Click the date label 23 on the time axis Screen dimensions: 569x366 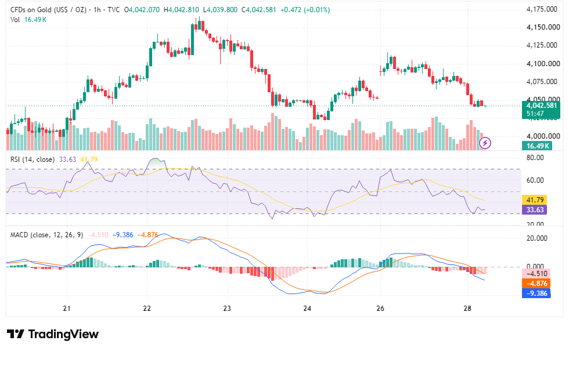[x=227, y=309]
